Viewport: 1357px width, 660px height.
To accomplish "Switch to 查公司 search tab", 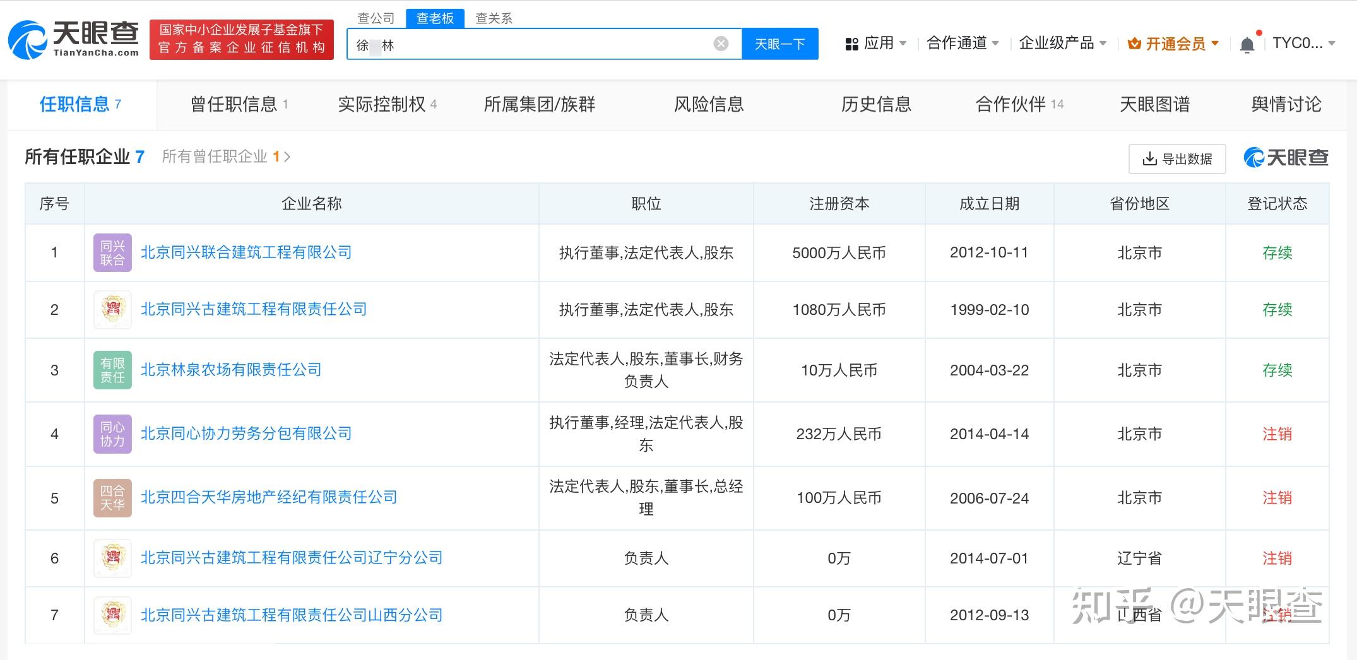I will pyautogui.click(x=376, y=18).
